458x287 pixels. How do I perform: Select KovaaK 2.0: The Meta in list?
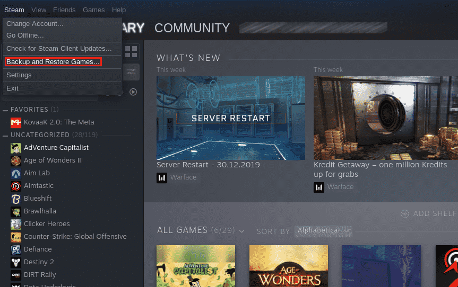tap(59, 122)
